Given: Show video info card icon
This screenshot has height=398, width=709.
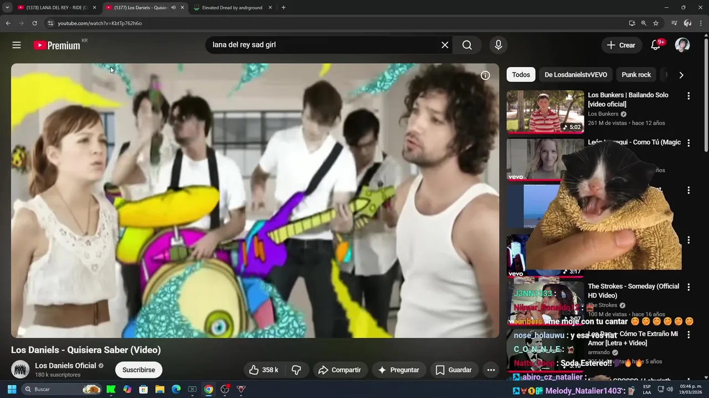Looking at the screenshot, I should pos(485,76).
